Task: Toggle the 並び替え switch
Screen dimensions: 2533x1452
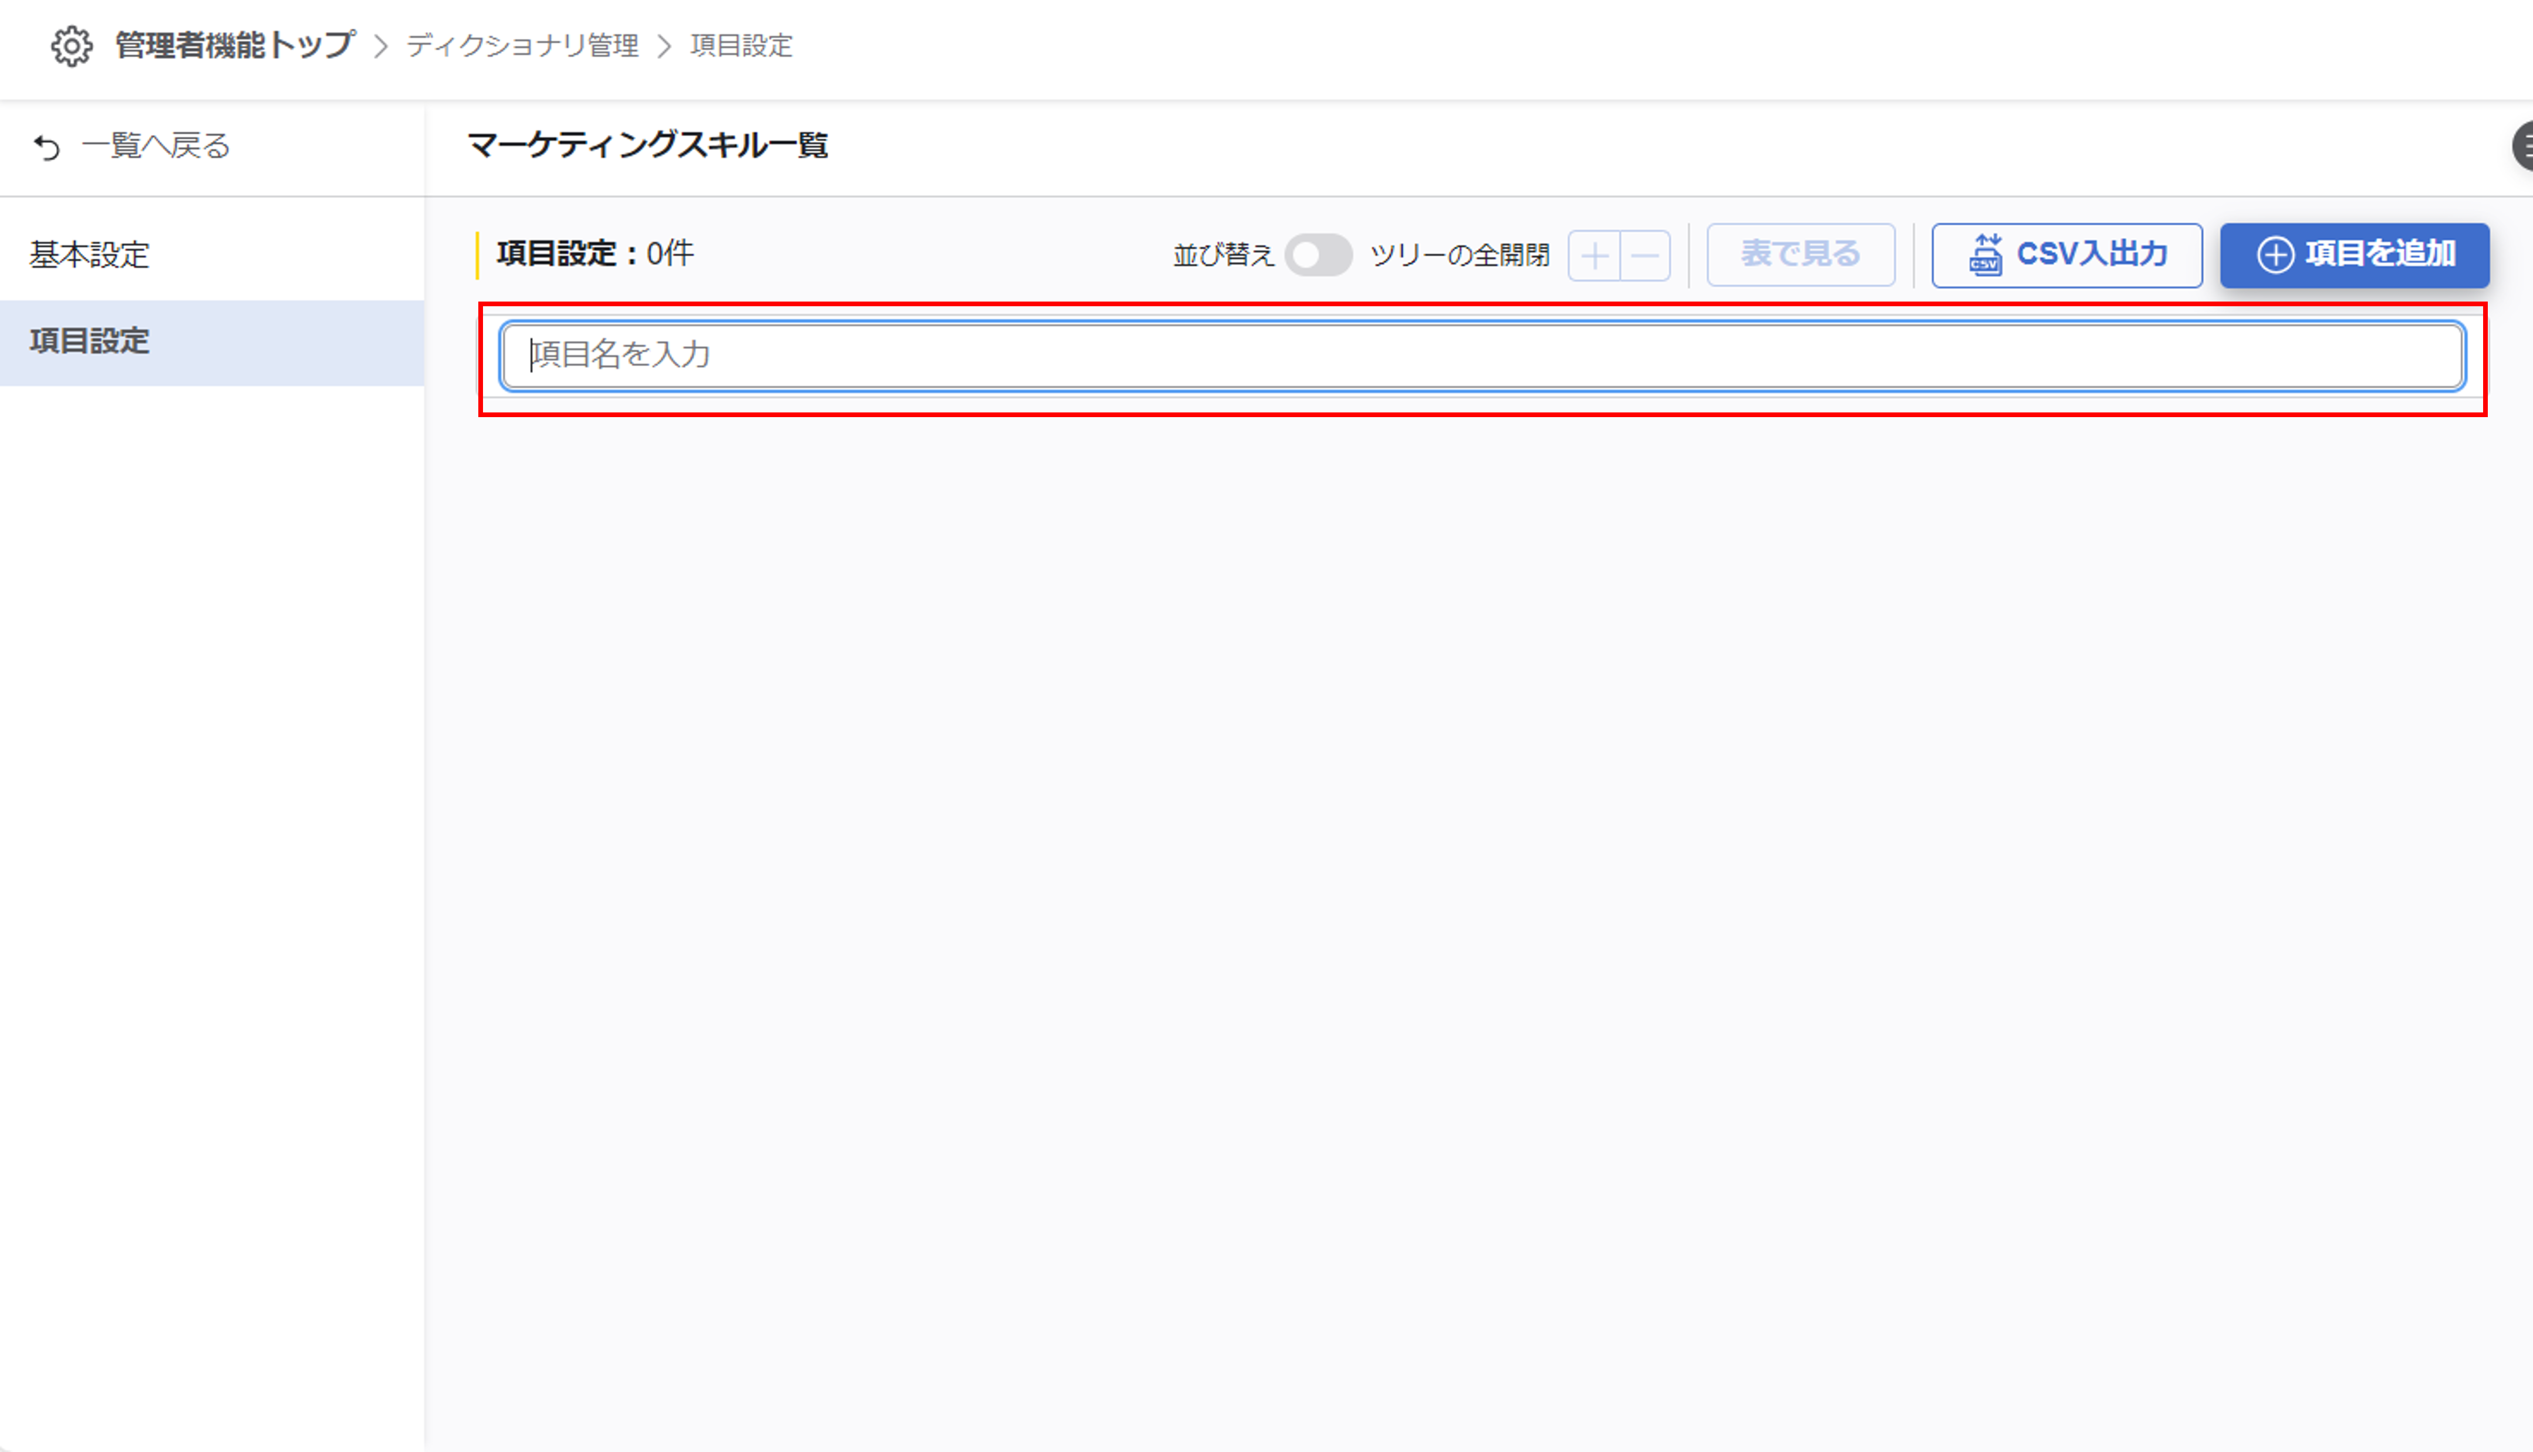Action: pos(1318,255)
